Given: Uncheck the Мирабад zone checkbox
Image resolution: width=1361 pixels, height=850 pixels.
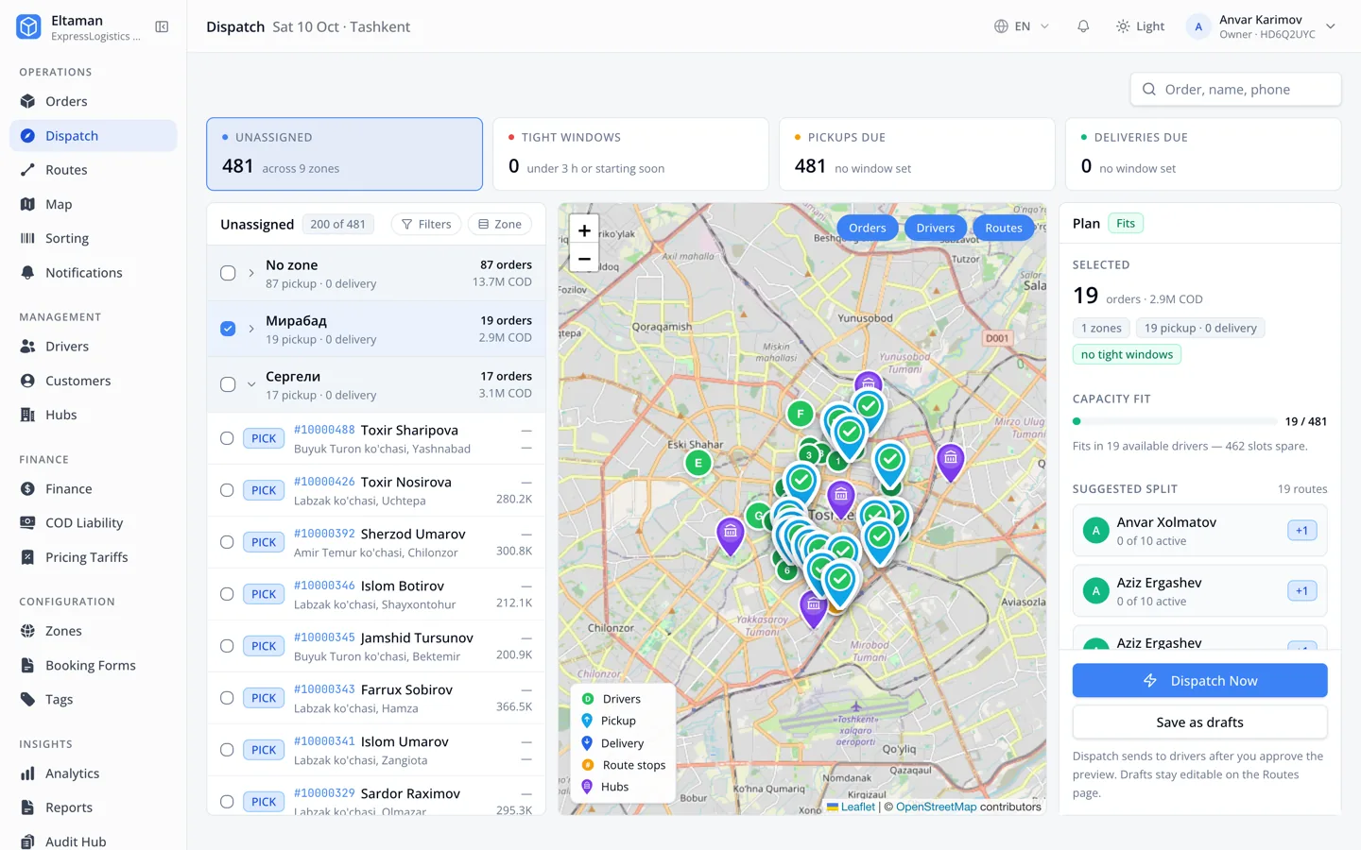Looking at the screenshot, I should (228, 329).
